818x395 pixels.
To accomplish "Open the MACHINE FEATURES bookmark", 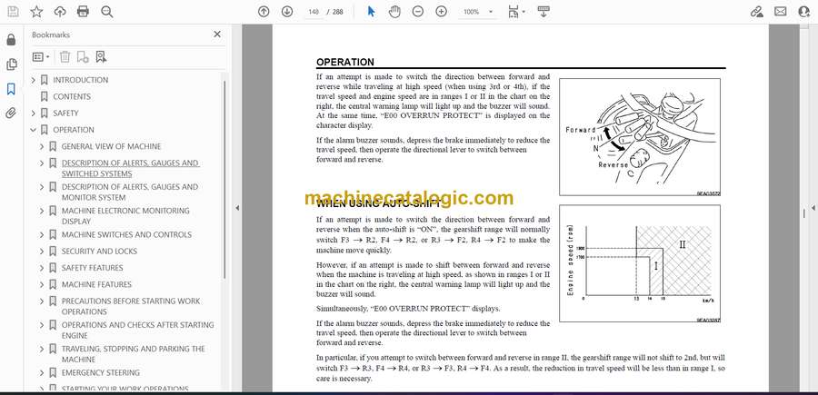I will pos(96,284).
